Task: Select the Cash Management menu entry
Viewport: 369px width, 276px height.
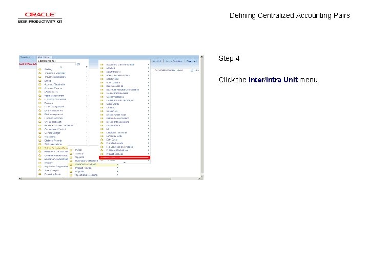Action: 54,107
